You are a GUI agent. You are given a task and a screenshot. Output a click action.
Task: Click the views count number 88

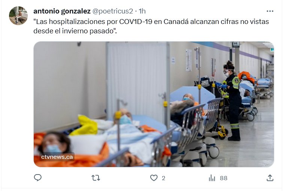[224, 178]
